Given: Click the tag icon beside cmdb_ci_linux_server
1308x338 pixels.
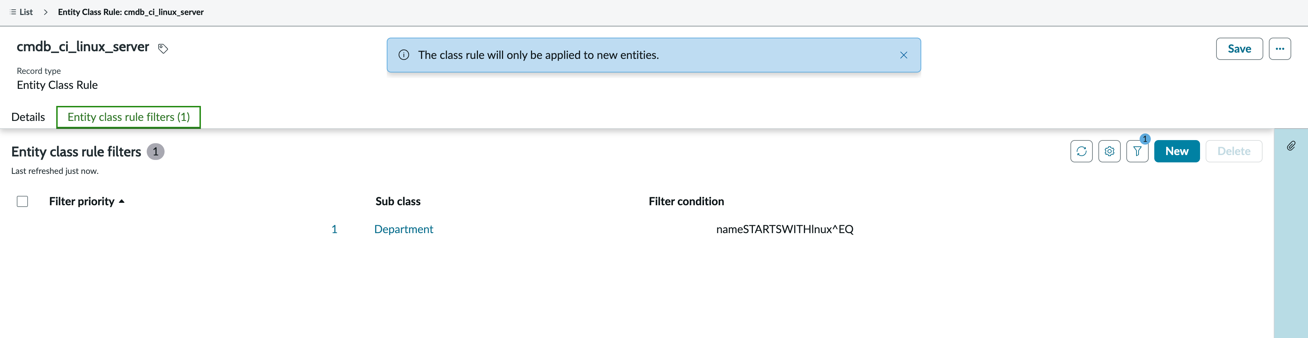Looking at the screenshot, I should tap(163, 49).
